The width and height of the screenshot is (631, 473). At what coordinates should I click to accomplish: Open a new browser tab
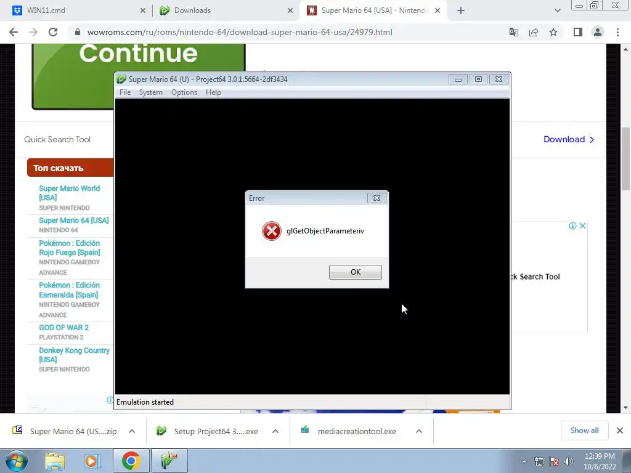pyautogui.click(x=461, y=10)
